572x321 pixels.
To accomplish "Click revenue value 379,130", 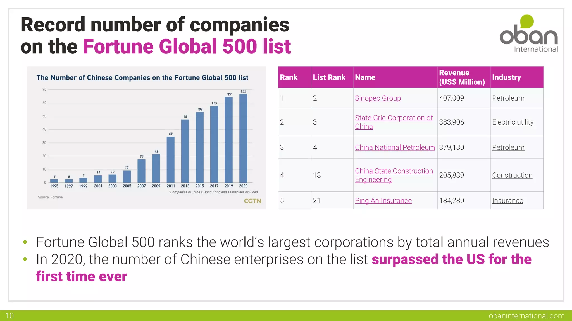I will pos(451,147).
